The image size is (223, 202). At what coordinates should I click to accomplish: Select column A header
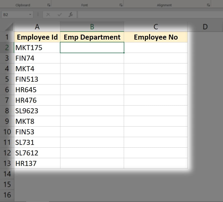pyautogui.click(x=37, y=27)
